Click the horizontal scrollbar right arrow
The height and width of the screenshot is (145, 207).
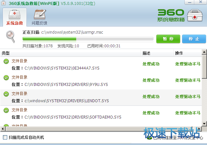tap(199, 129)
